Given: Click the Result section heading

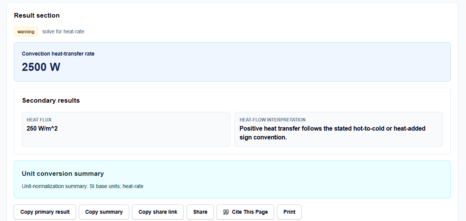Looking at the screenshot, I should pos(37,15).
